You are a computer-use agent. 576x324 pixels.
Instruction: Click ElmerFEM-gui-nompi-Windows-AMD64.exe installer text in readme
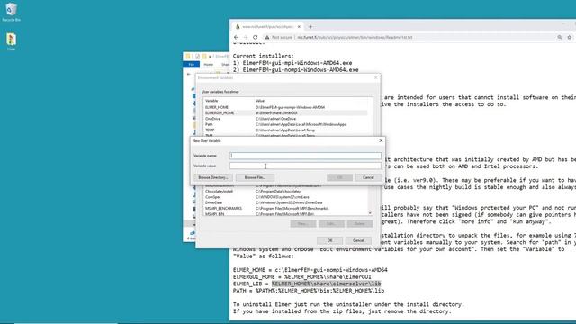[301, 70]
